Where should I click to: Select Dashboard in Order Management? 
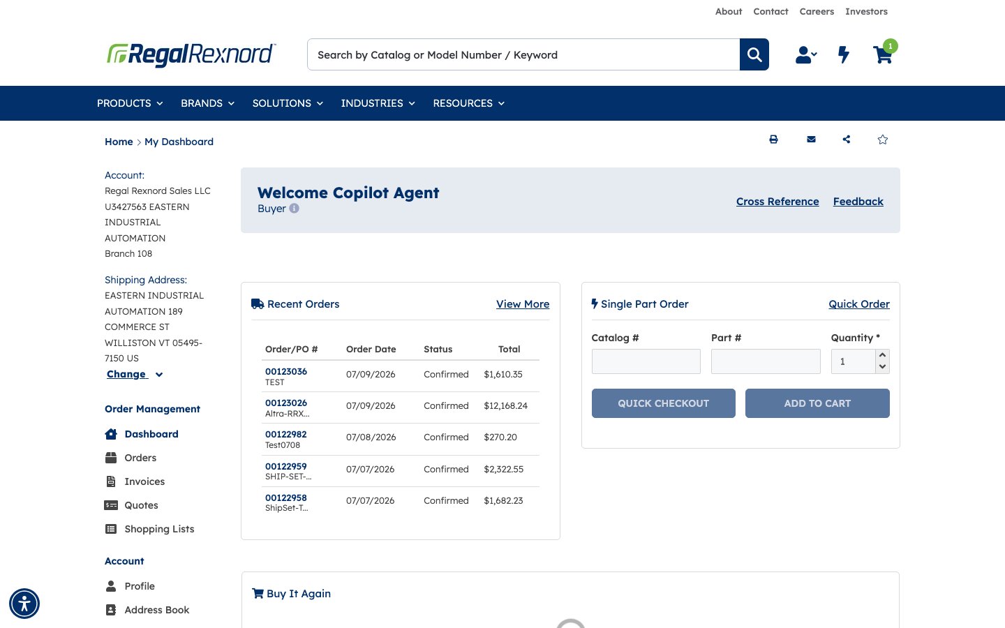pyautogui.click(x=151, y=434)
